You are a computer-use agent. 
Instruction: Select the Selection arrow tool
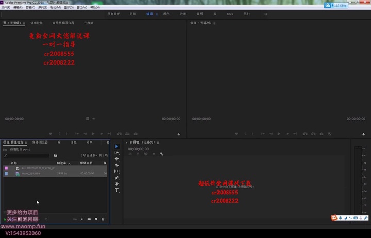click(116, 146)
